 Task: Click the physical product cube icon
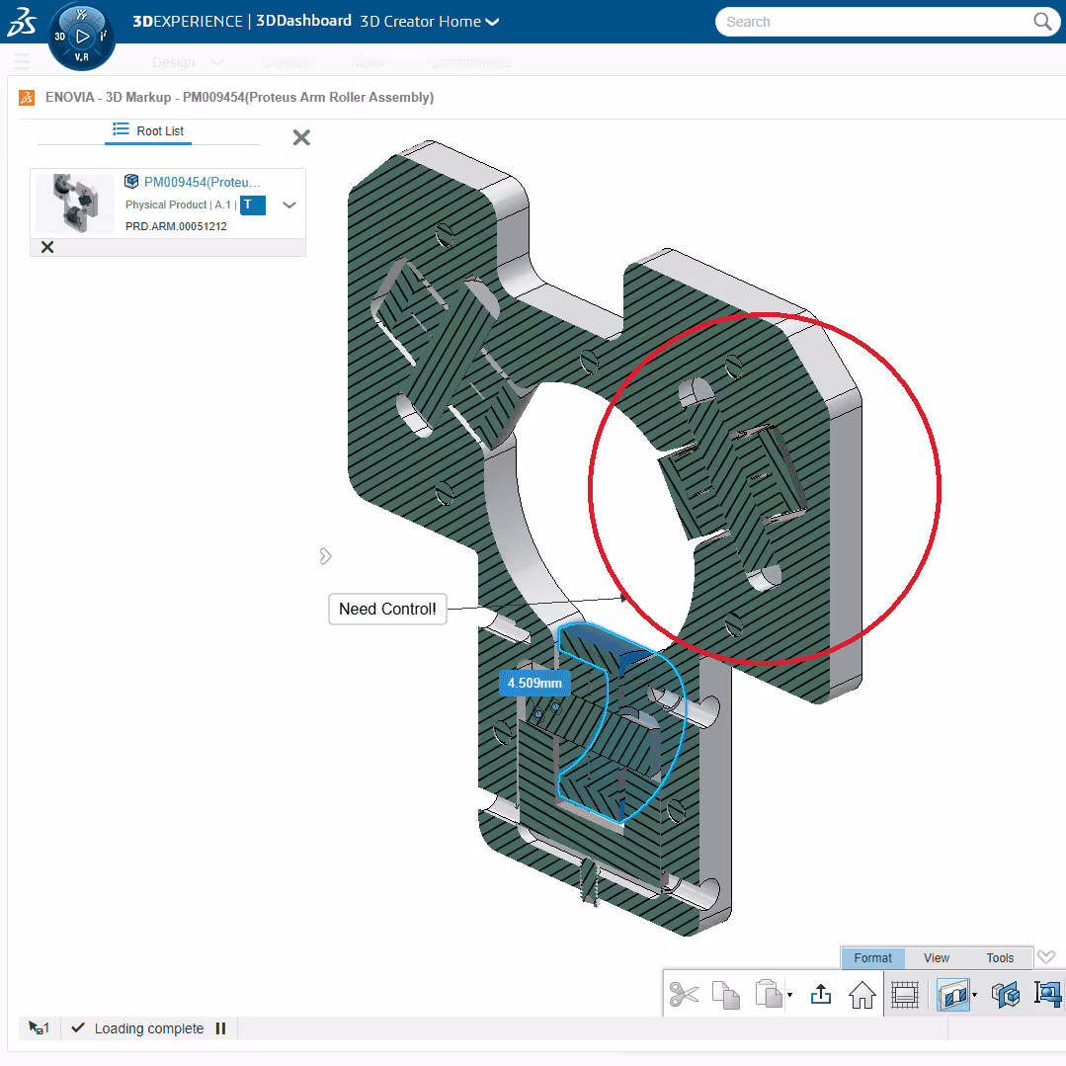(131, 182)
